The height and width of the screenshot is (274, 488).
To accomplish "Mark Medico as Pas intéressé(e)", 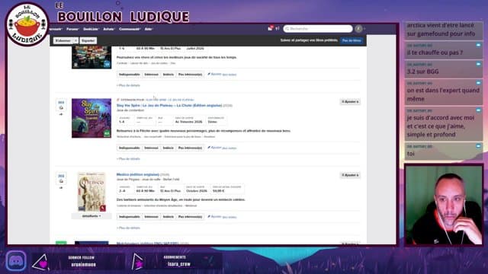I will pyautogui.click(x=190, y=217).
